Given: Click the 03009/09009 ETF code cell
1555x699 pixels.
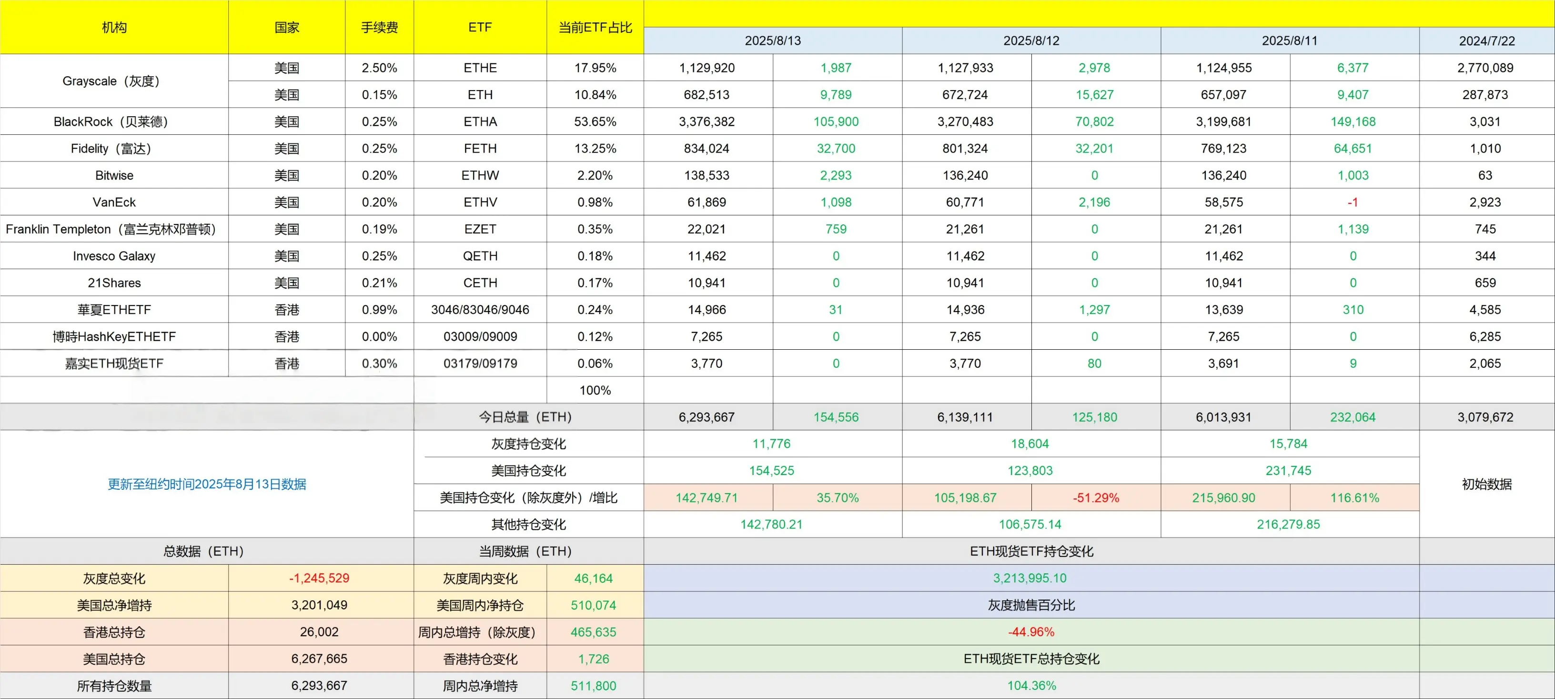Looking at the screenshot, I should [480, 336].
